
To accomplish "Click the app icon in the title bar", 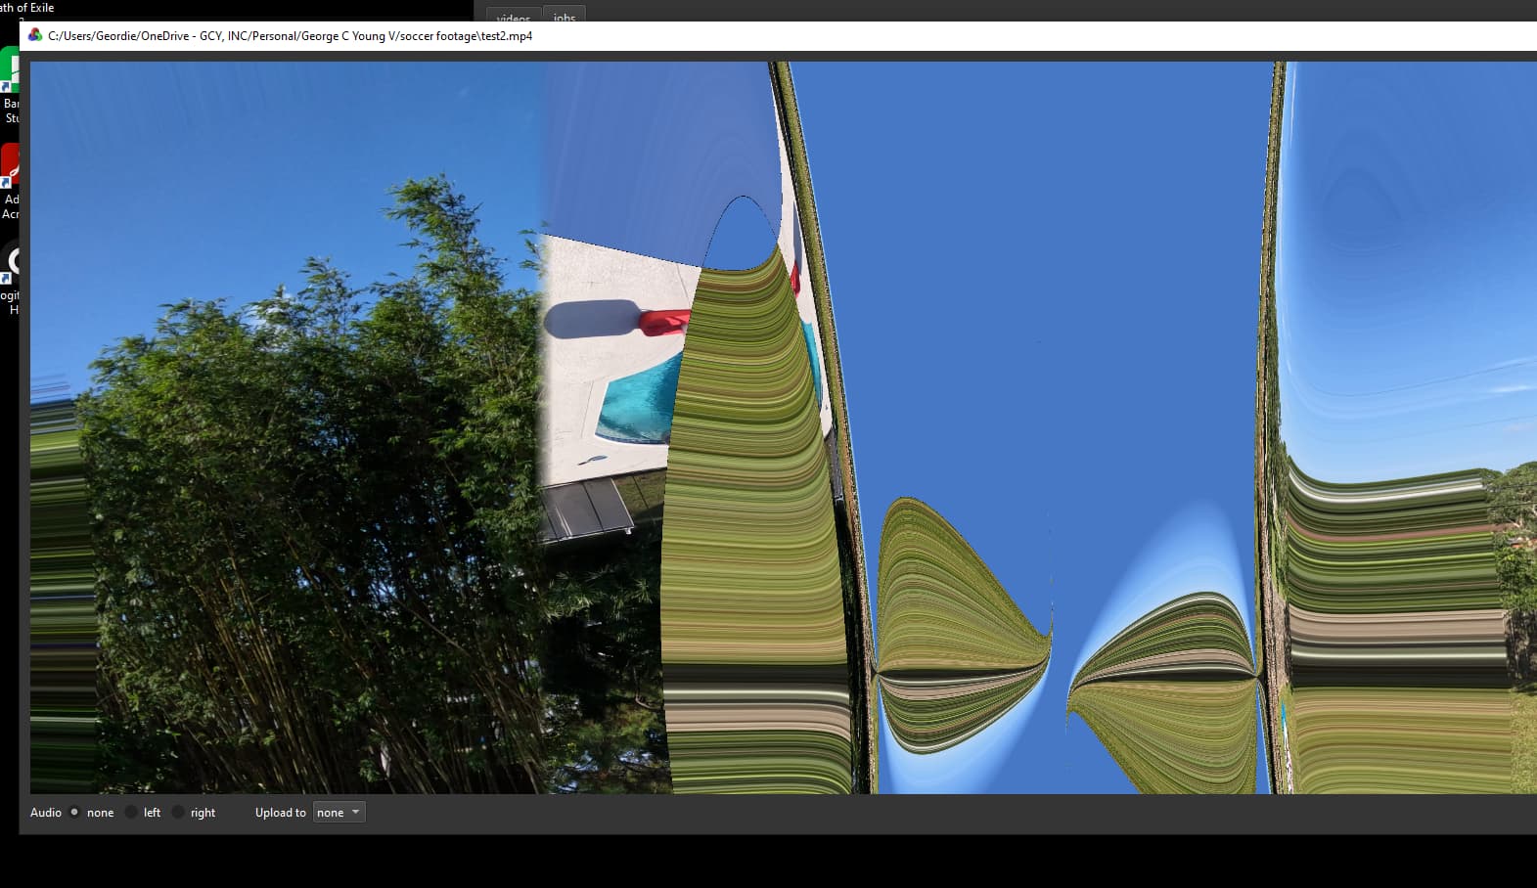I will (35, 35).
